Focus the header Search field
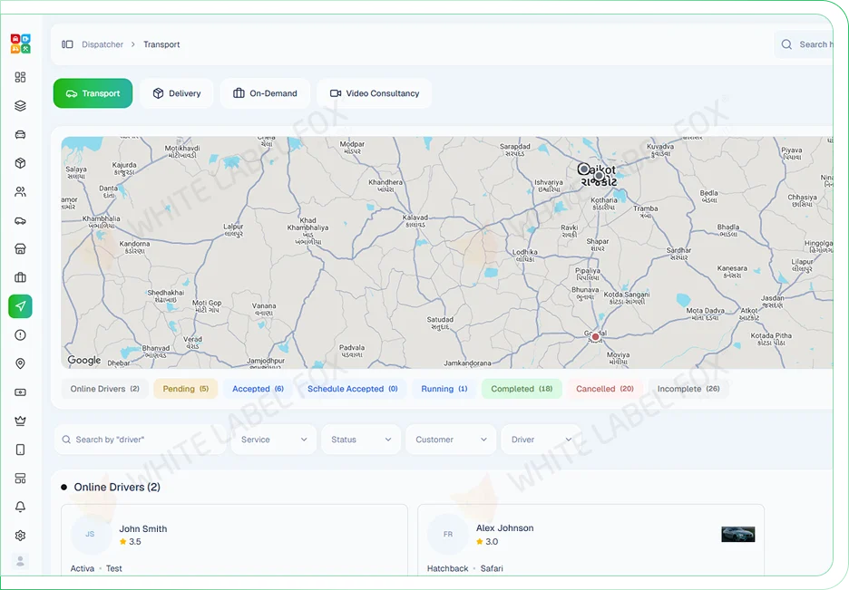The height and width of the screenshot is (590, 849). click(804, 44)
